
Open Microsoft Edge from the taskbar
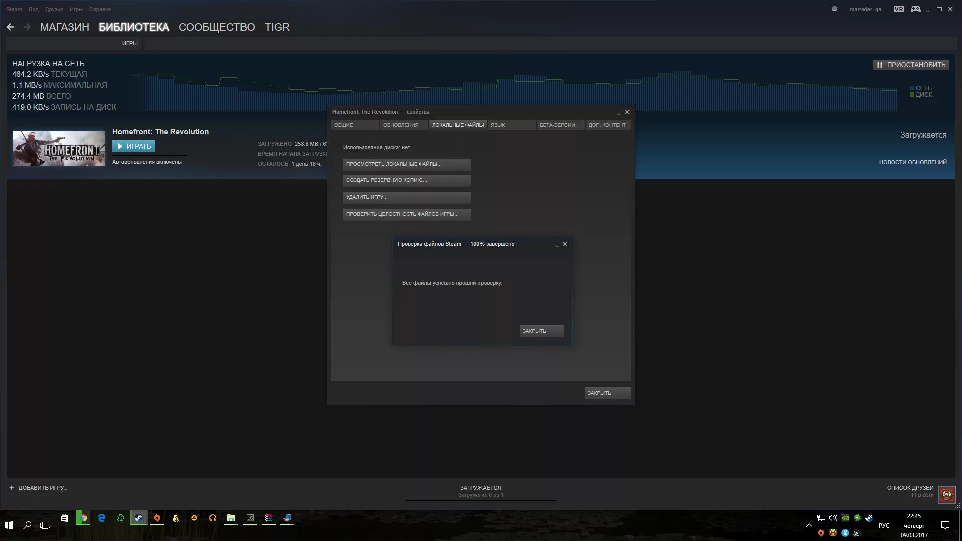pos(102,518)
